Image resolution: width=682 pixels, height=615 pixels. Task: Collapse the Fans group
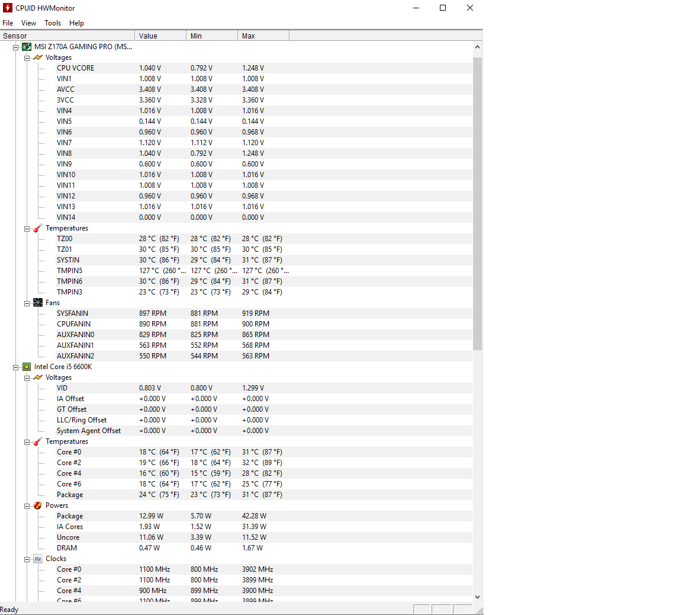point(27,303)
